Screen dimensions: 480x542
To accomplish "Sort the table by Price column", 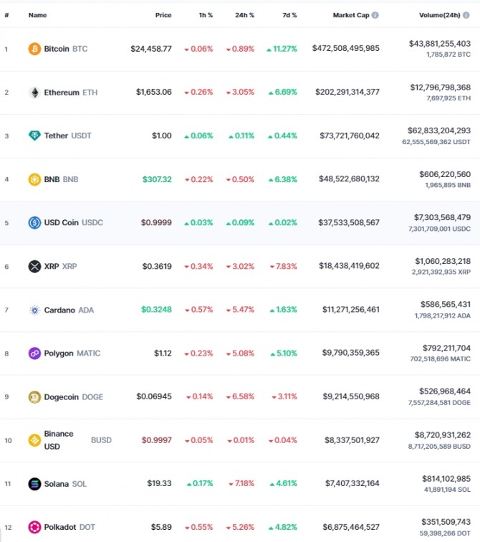I will 163,15.
